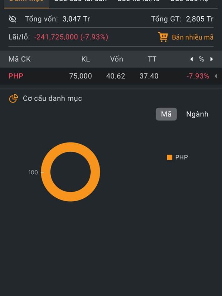Open the PHP stock ticker row

[16, 76]
